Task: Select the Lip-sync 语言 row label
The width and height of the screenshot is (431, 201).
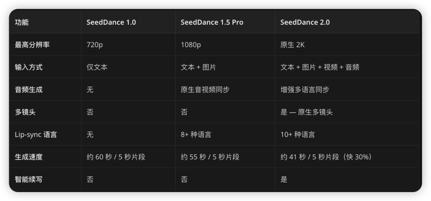Action: coord(36,135)
